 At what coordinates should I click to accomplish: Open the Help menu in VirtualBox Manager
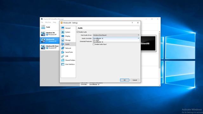(x=55, y=22)
